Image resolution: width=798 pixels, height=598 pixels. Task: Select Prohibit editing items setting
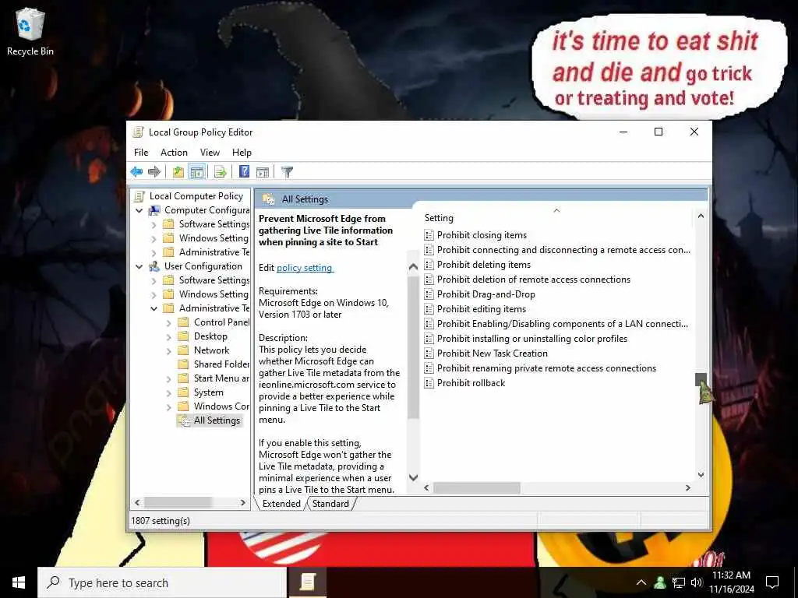click(x=482, y=309)
